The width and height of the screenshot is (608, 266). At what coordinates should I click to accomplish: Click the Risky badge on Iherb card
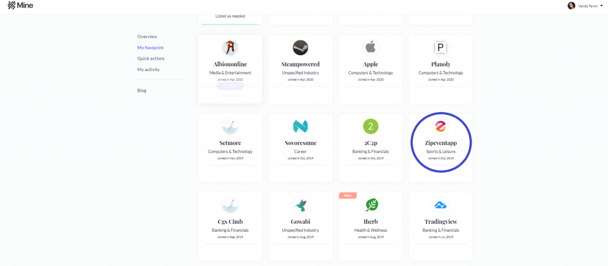click(x=348, y=196)
